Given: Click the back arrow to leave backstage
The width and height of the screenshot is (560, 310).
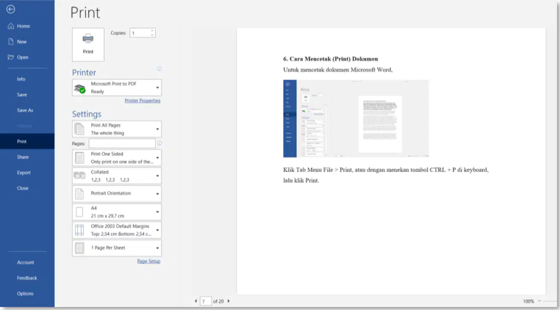Looking at the screenshot, I should tap(11, 9).
